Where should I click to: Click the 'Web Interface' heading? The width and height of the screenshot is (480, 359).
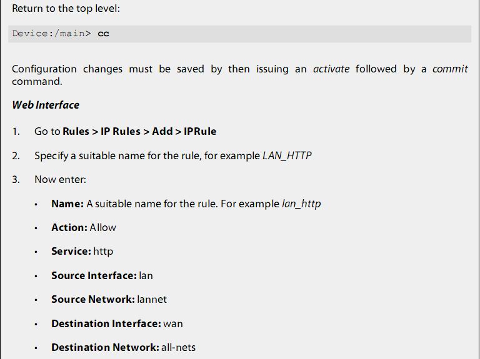(x=46, y=105)
